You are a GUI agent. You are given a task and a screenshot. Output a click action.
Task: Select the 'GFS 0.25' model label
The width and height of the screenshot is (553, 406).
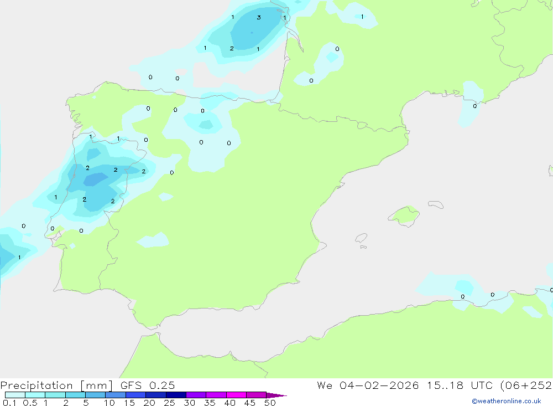(x=148, y=386)
